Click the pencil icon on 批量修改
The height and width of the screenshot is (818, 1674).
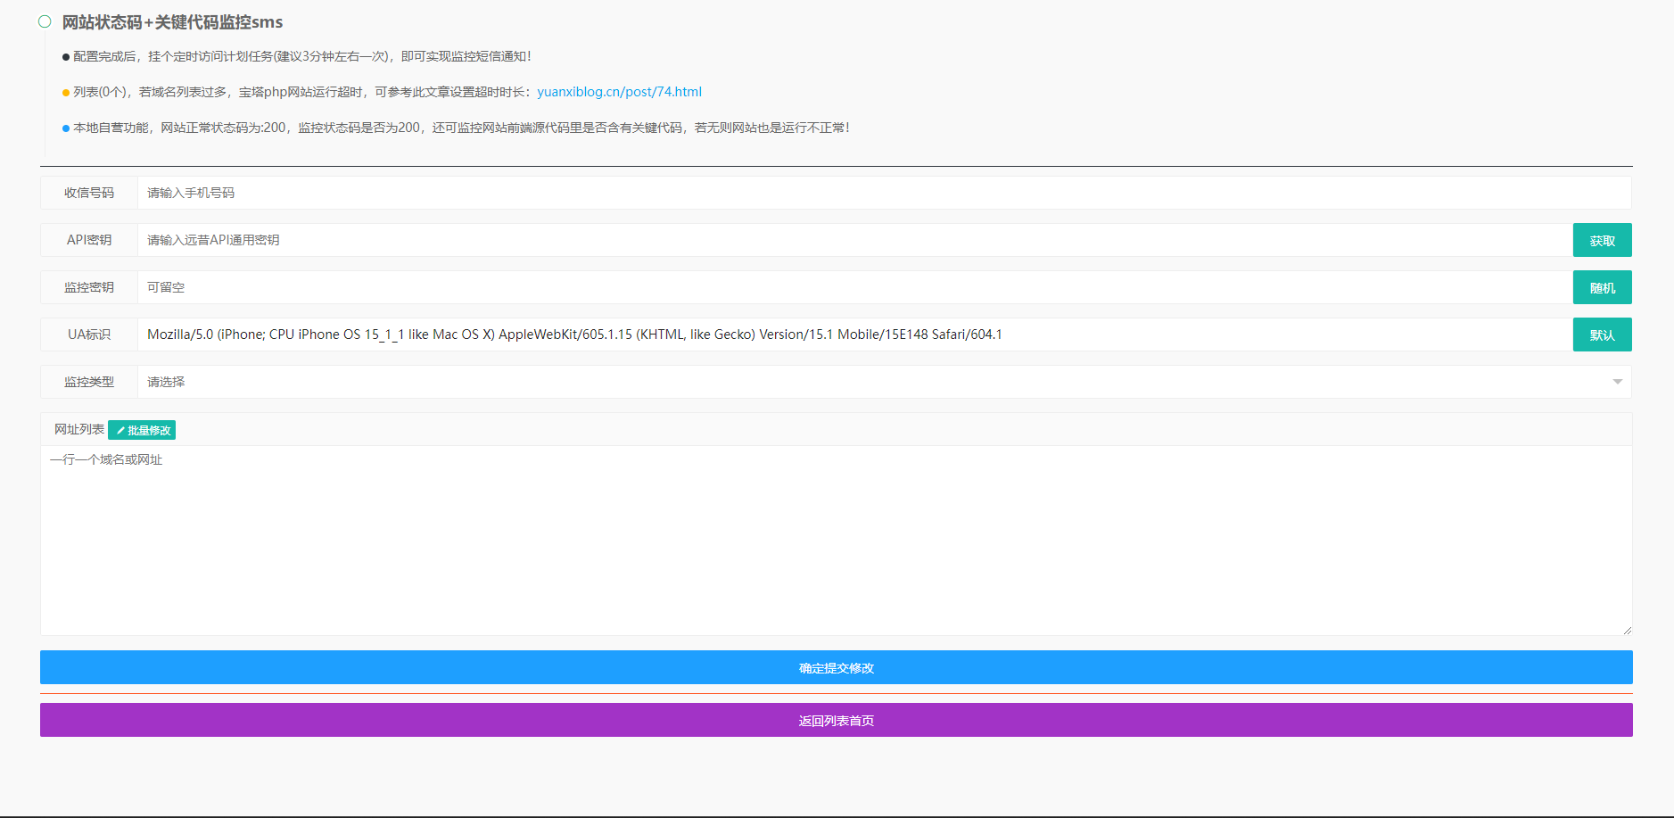tap(120, 431)
